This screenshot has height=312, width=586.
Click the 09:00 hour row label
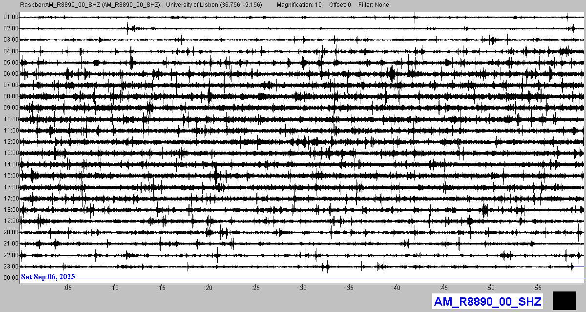tap(11, 108)
